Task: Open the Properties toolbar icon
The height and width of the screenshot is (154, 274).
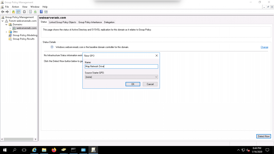Action: coord(31,12)
